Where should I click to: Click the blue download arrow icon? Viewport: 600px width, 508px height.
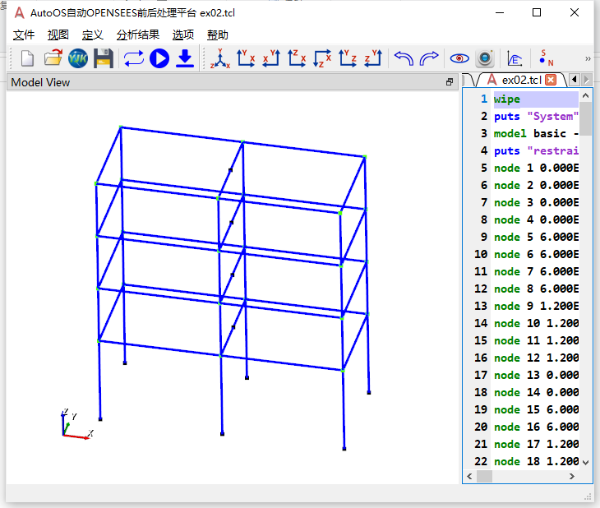(185, 58)
